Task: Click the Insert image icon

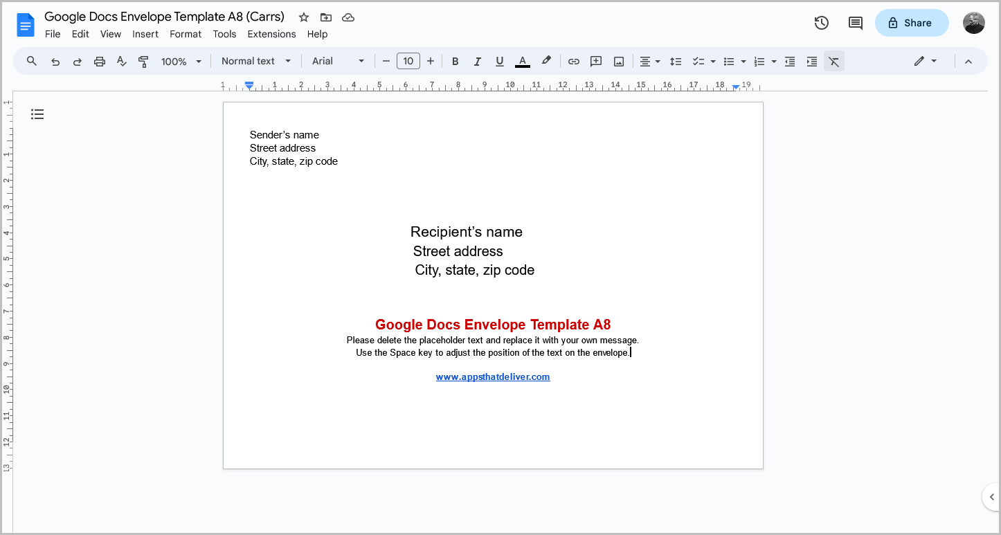Action: [x=617, y=61]
